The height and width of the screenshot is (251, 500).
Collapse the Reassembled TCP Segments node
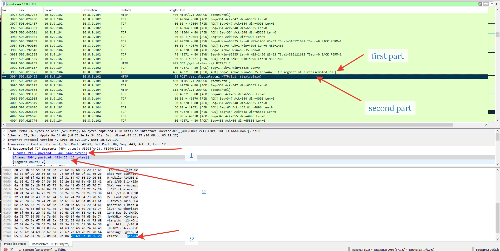tap(4, 149)
